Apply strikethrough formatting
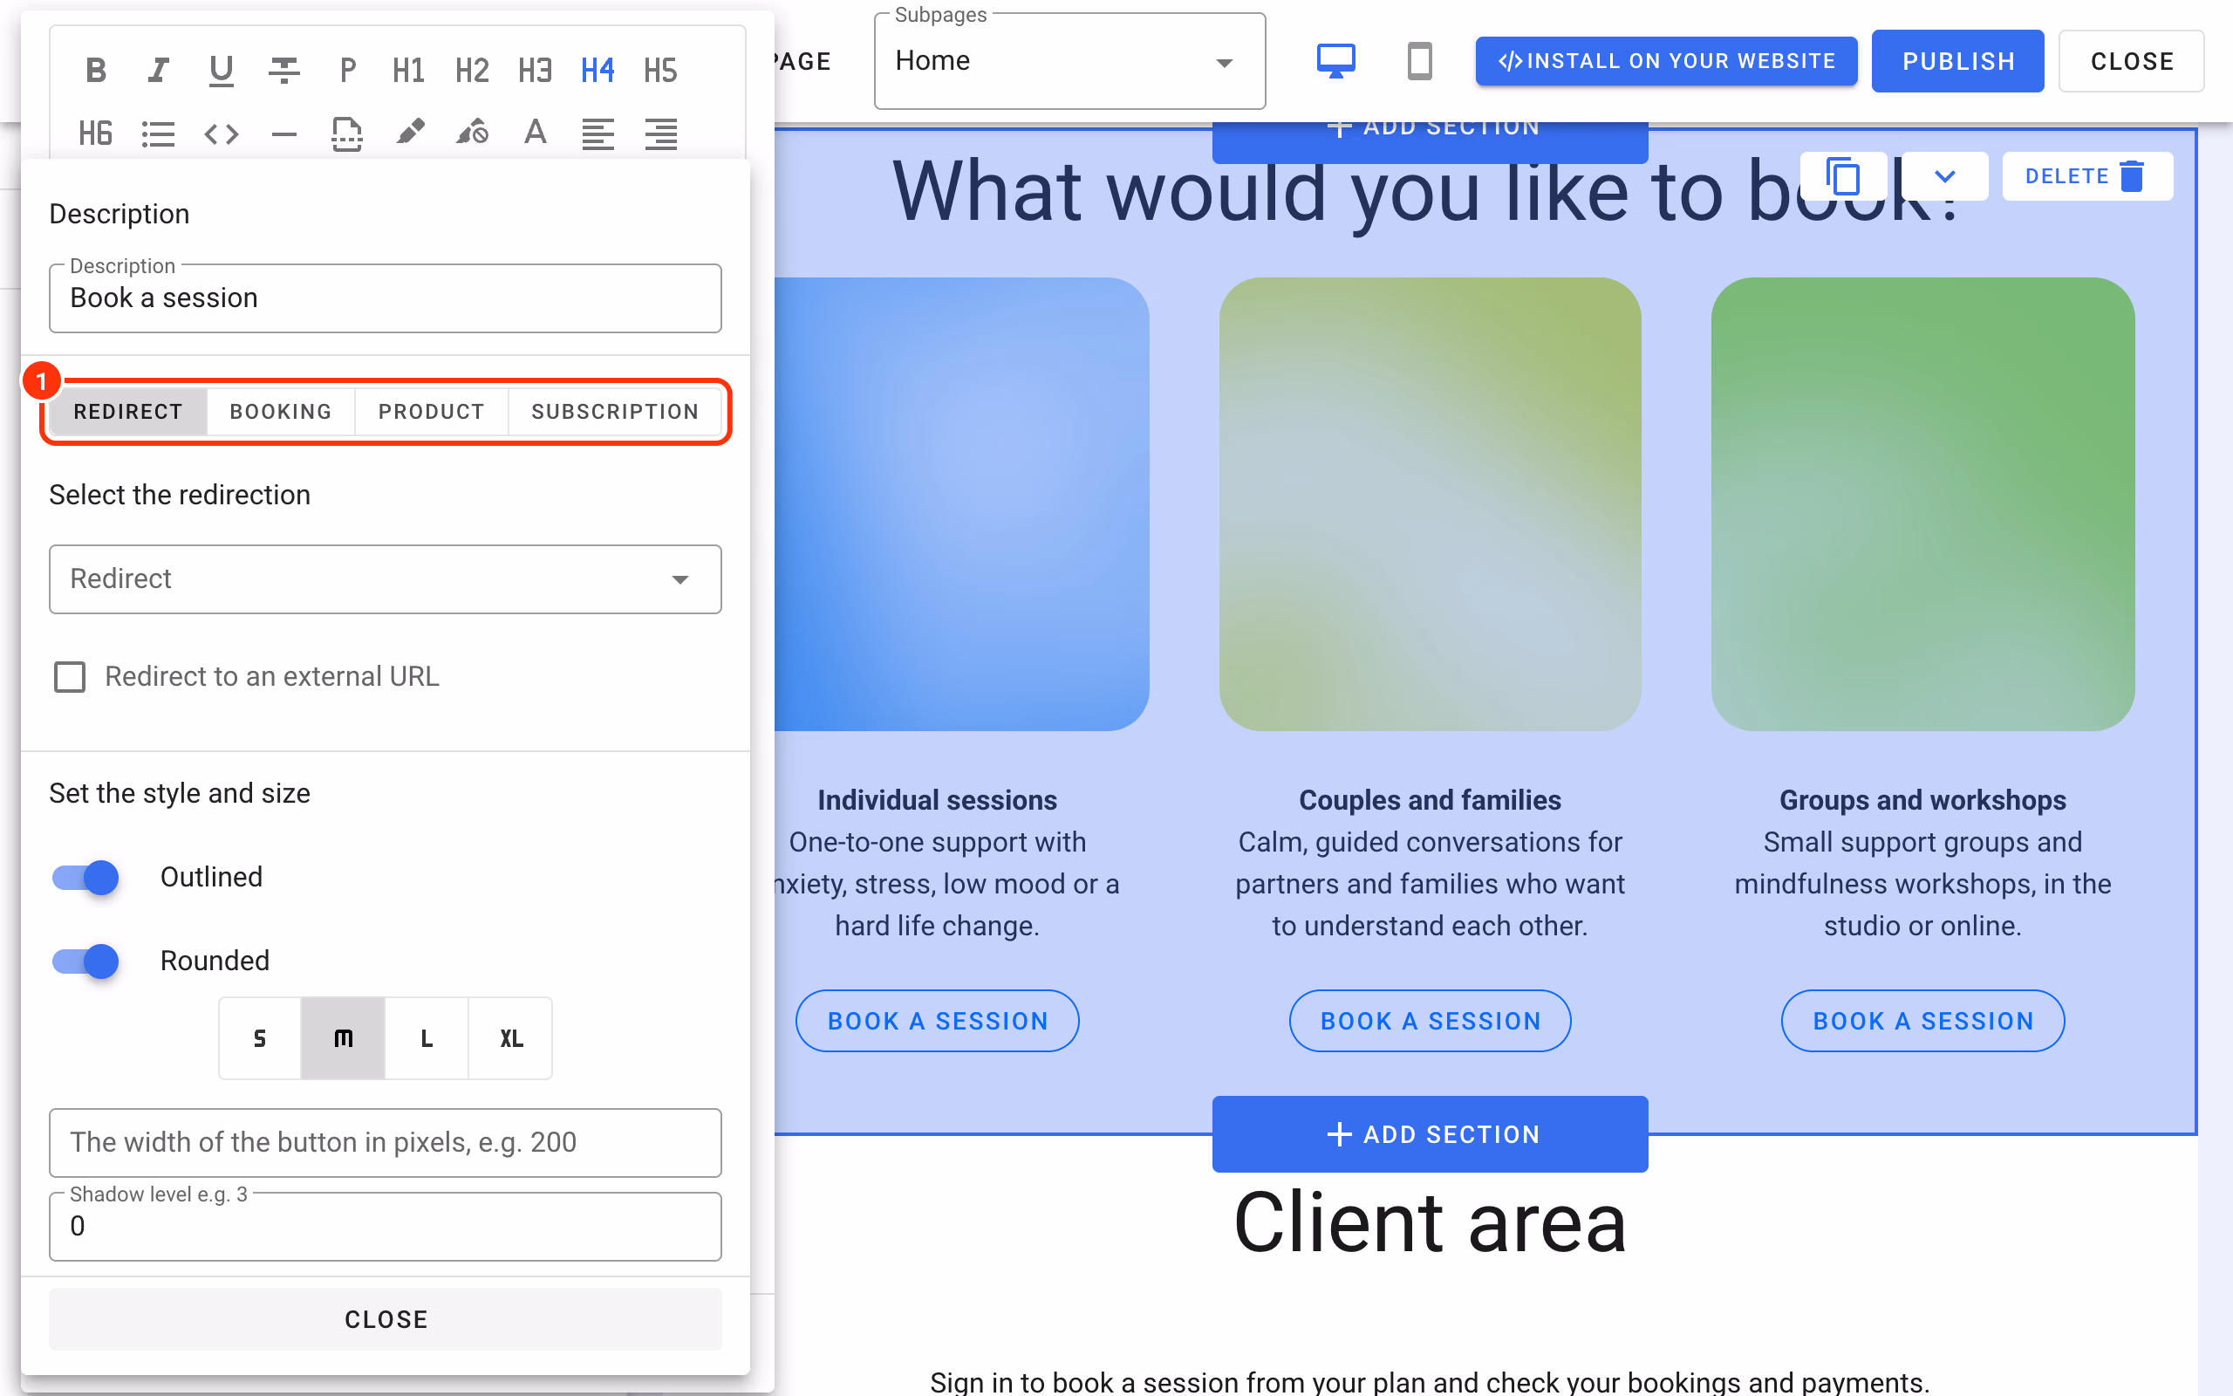Screen dimensions: 2233x1396 [x=283, y=70]
